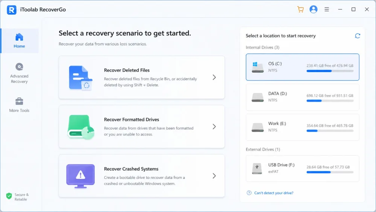
Task: Click the OS (C:) storage usage bar
Action: pos(330,71)
